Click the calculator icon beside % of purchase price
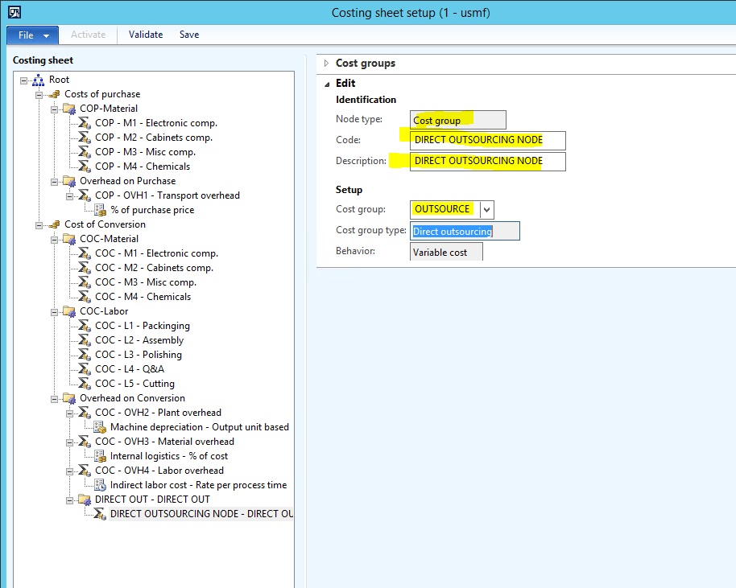 100,210
